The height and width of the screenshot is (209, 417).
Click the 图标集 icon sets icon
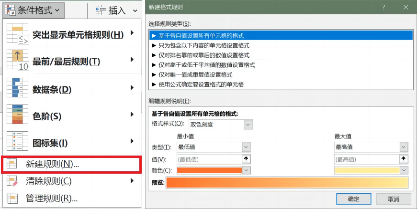[x=17, y=142]
